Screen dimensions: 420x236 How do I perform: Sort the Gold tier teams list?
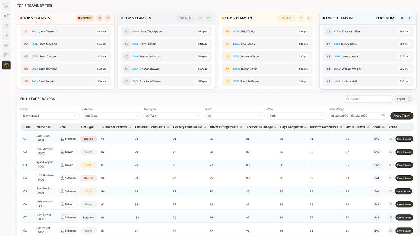point(309,18)
